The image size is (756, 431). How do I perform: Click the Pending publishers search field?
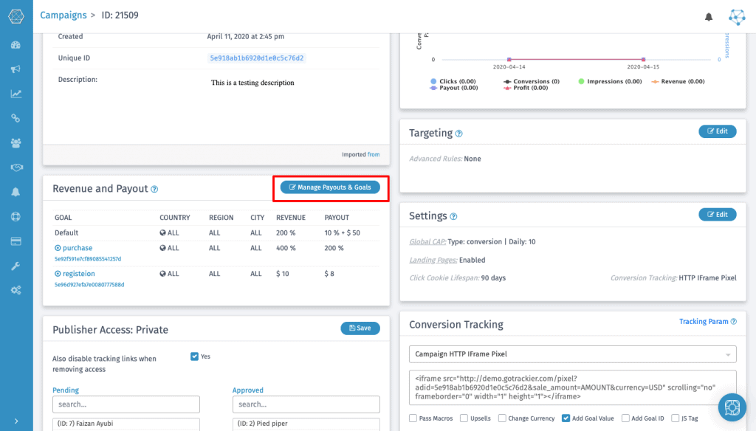coord(126,404)
